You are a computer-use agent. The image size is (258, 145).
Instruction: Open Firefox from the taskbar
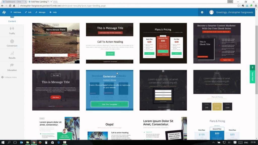click(40, 142)
